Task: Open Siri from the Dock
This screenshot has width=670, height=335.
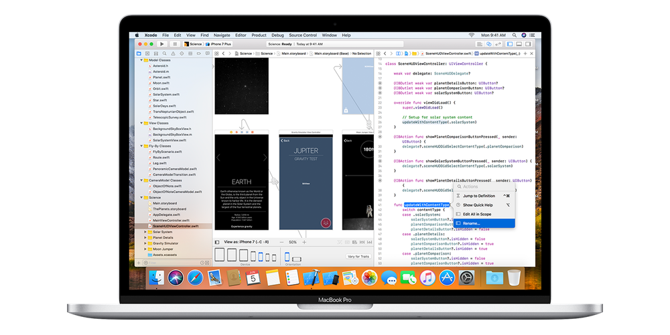Action: point(176,278)
